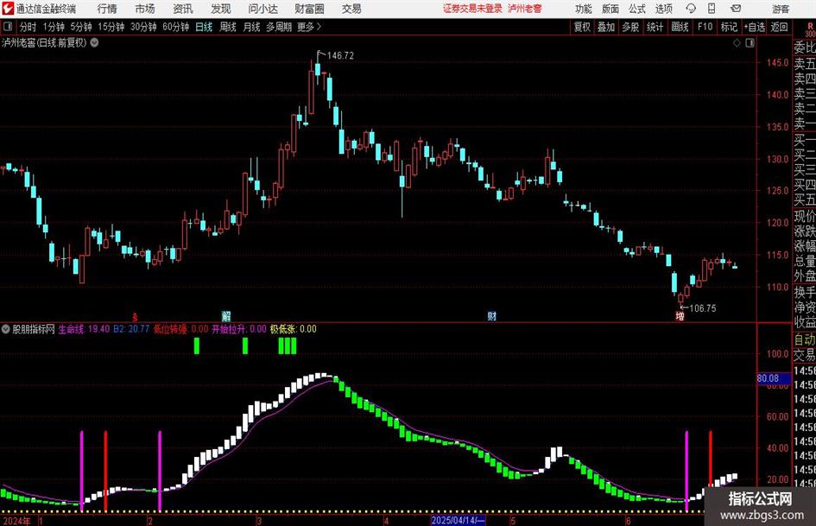
Task: Click the 极低涨 0.00 indicator label
Action: click(x=293, y=329)
